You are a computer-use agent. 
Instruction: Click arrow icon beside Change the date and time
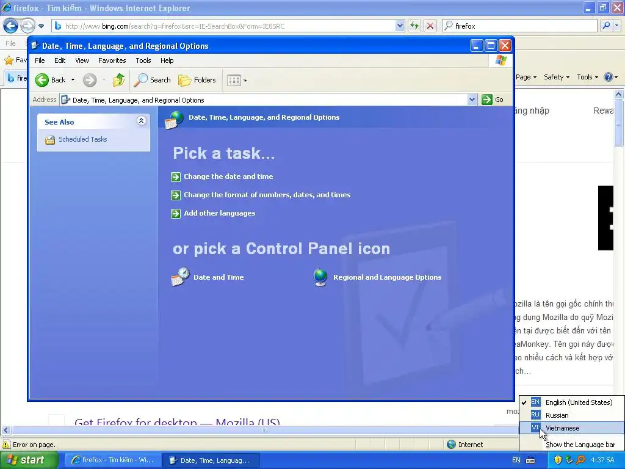pyautogui.click(x=175, y=176)
